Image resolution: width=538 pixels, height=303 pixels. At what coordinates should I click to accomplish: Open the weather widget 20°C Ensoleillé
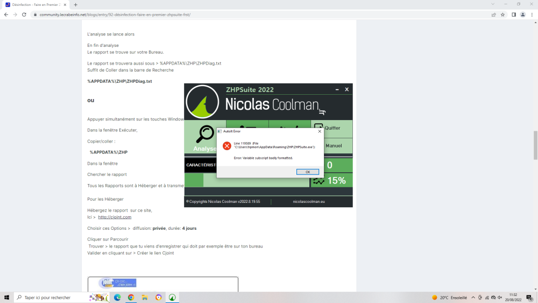[449, 298]
